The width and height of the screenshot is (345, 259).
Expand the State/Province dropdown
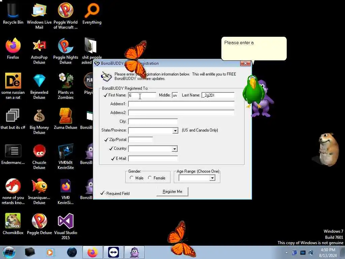(x=175, y=131)
